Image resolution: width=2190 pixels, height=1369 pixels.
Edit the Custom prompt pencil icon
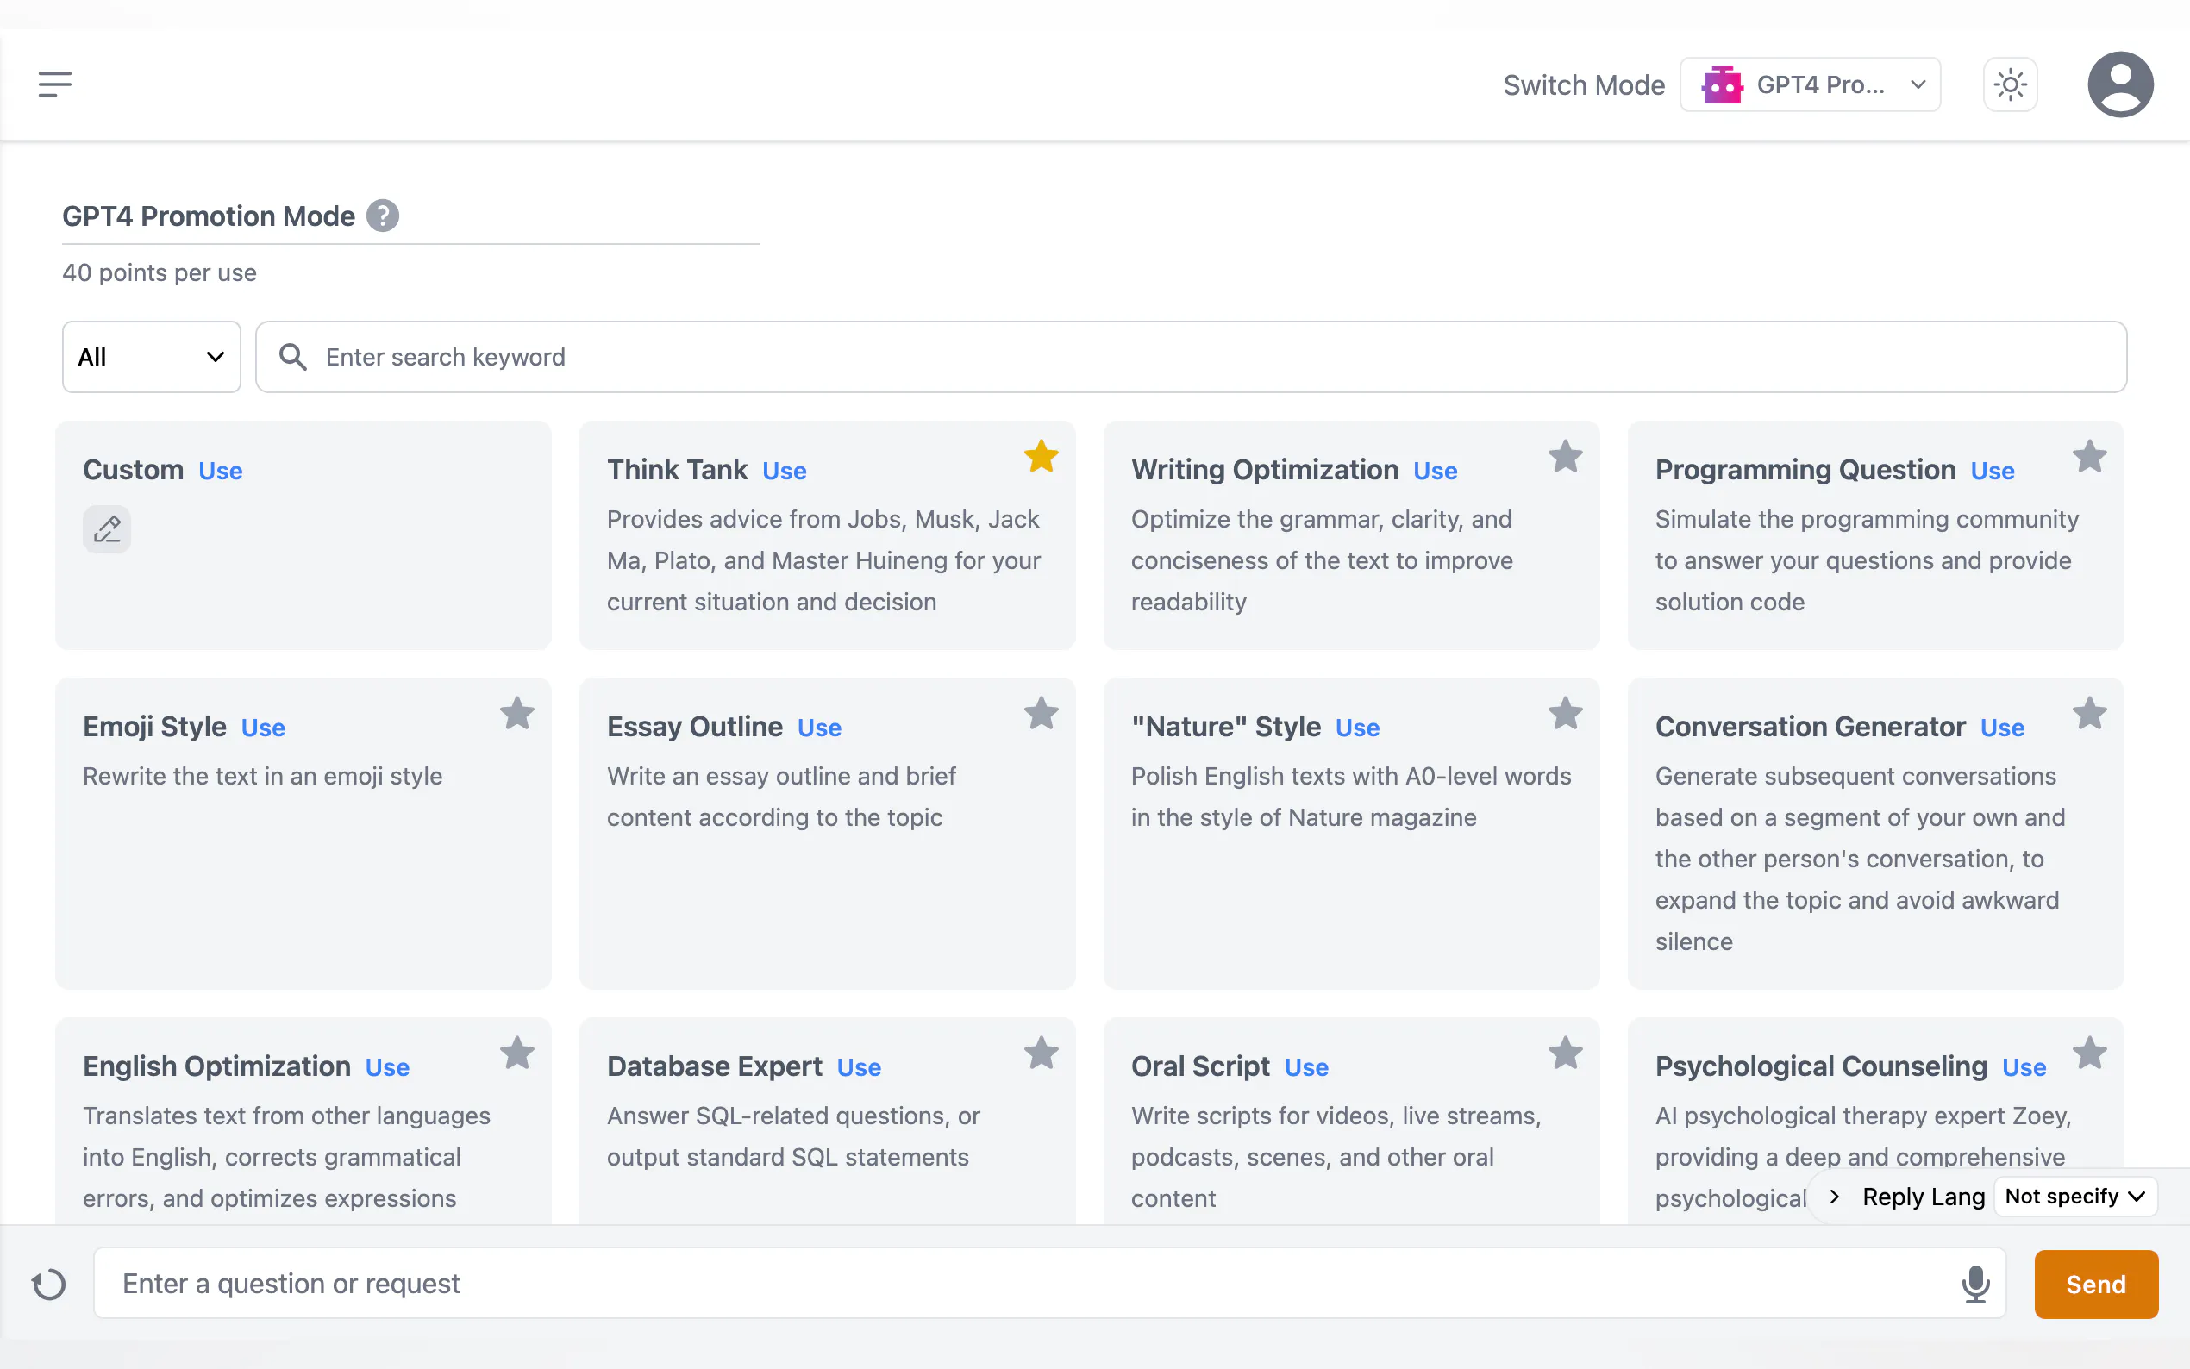click(107, 528)
